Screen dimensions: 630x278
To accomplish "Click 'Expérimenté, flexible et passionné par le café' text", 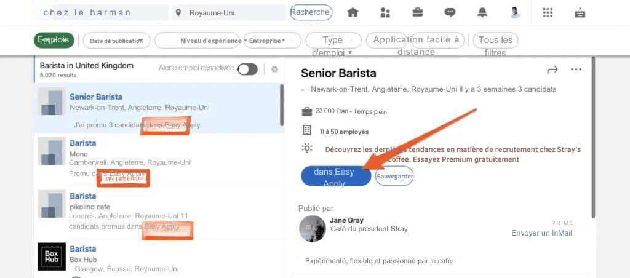I will pyautogui.click(x=378, y=261).
